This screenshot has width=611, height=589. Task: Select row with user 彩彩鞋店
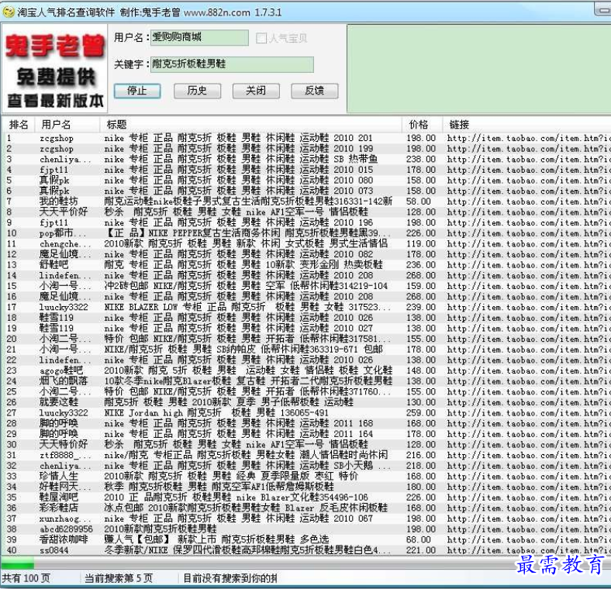click(x=305, y=508)
